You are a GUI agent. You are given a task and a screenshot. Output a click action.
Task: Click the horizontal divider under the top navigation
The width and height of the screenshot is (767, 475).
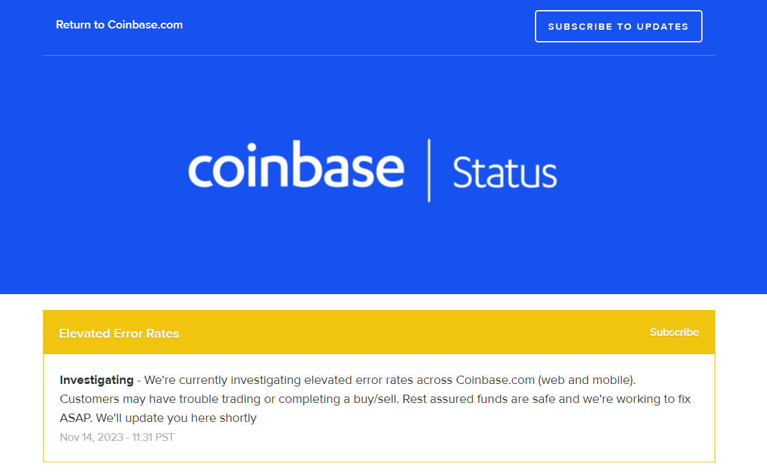click(x=379, y=56)
